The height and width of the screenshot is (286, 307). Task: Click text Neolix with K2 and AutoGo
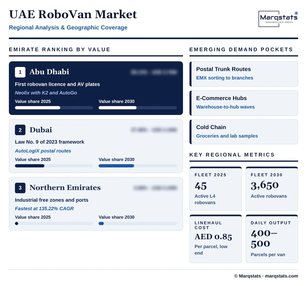point(46,93)
